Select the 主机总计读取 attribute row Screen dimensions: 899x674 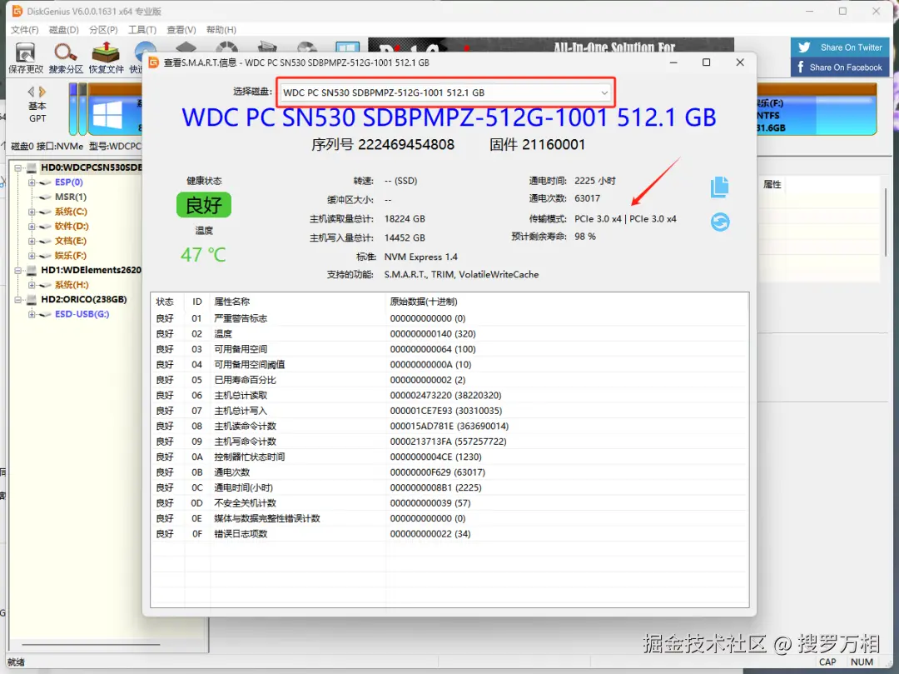tap(449, 395)
